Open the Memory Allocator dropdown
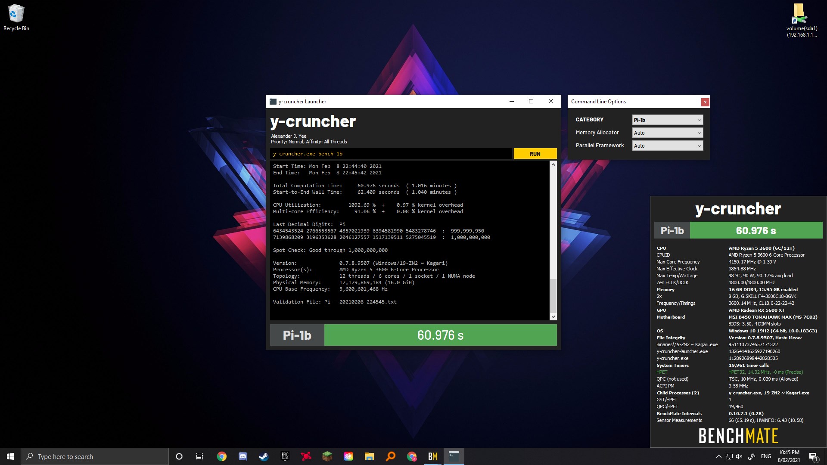827x465 pixels. point(668,133)
